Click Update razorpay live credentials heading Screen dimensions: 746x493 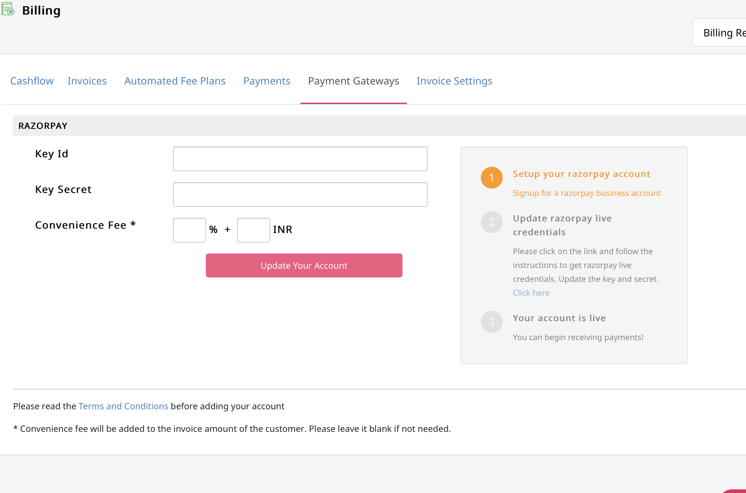tap(562, 225)
